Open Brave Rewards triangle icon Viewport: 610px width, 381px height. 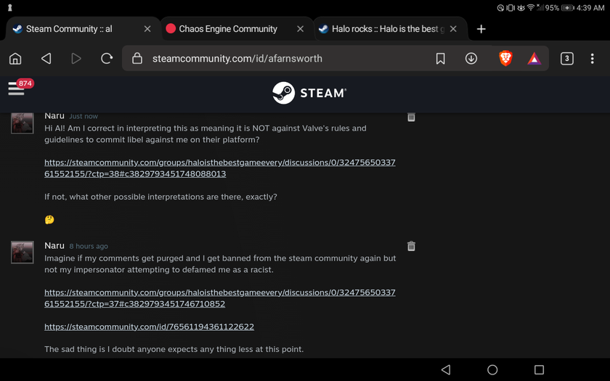(x=534, y=59)
